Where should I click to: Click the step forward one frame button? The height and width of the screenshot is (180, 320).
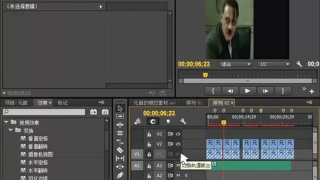click(x=265, y=91)
